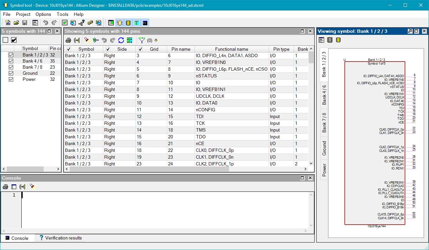Uncheck the Bank 4 / 6 symbol checkbox
The height and width of the screenshot is (250, 429).
11,61
